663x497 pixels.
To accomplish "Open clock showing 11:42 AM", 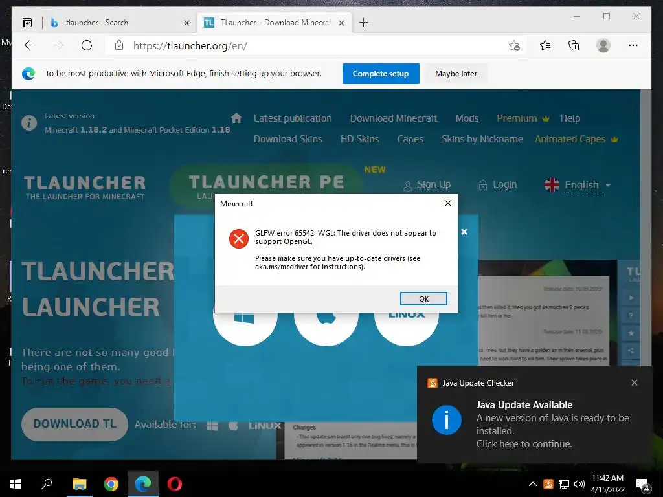I will tap(607, 484).
